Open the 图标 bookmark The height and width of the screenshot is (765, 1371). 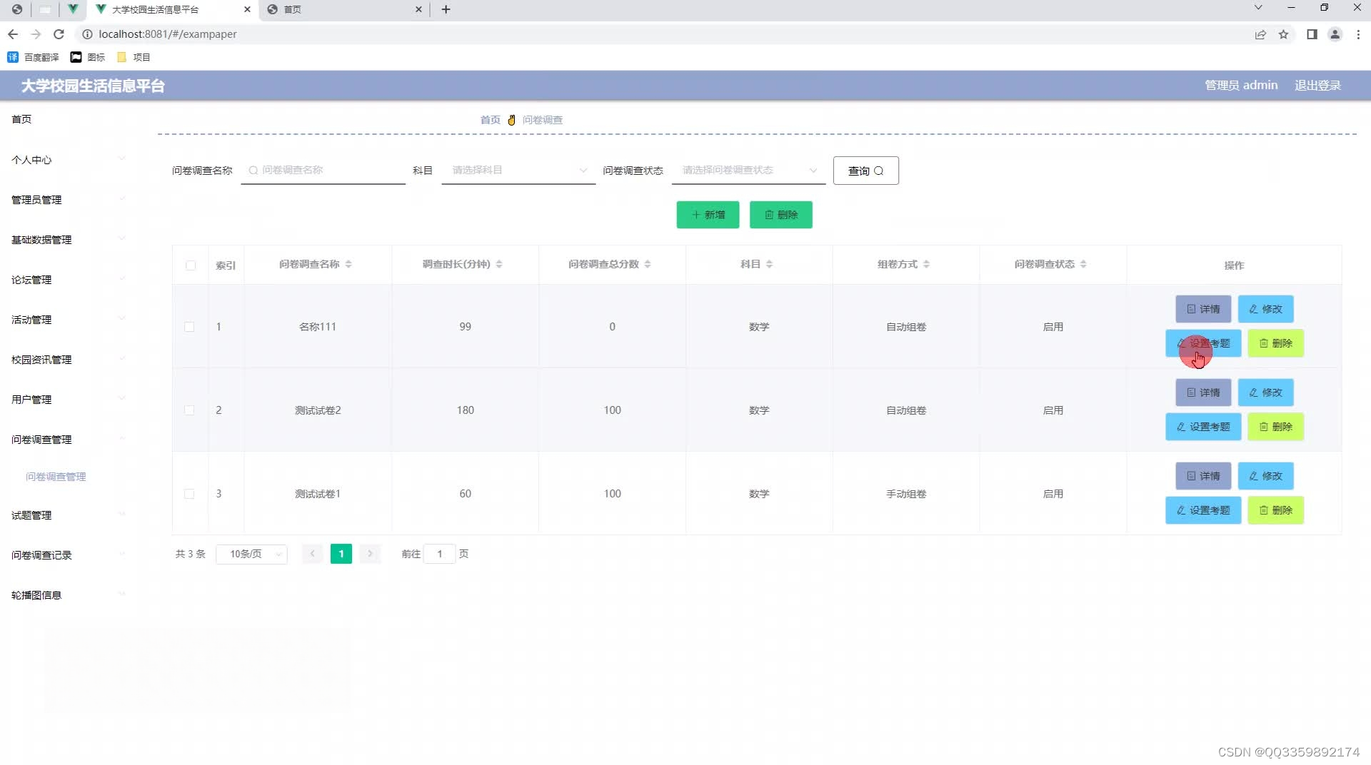(88, 57)
